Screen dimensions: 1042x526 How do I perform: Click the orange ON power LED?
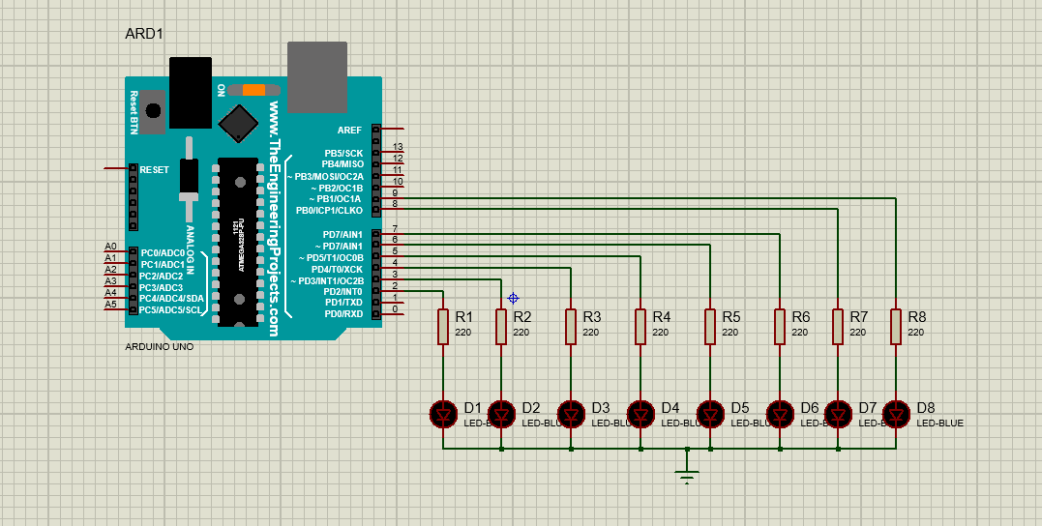tap(253, 90)
